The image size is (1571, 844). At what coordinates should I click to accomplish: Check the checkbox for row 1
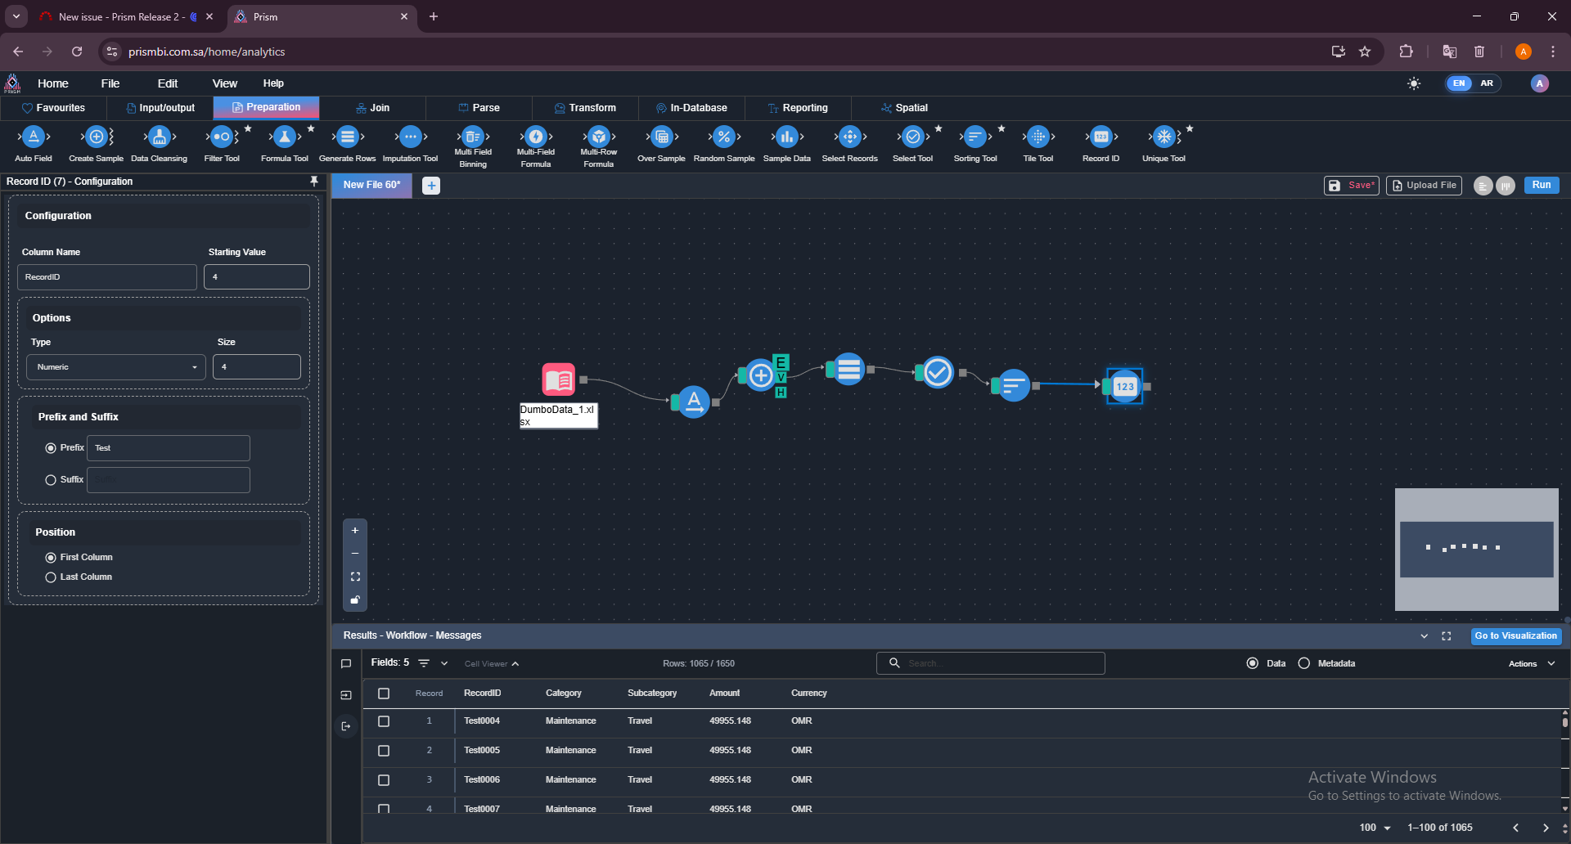tap(384, 721)
